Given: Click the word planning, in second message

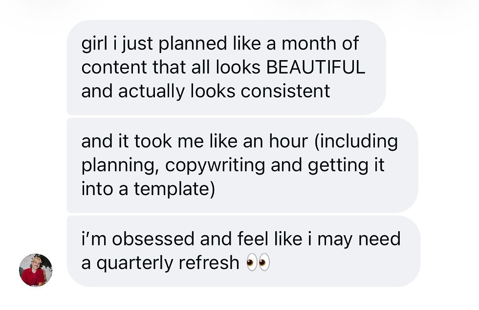Looking at the screenshot, I should [x=120, y=165].
